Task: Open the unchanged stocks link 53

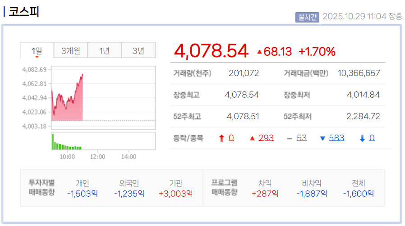Action: click(301, 138)
